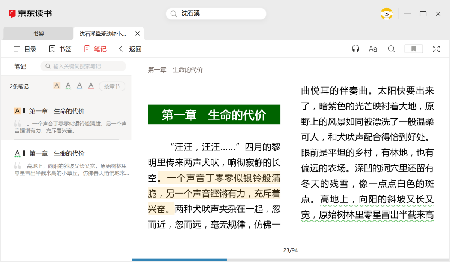Click the 京东读书 logo

tap(30, 14)
